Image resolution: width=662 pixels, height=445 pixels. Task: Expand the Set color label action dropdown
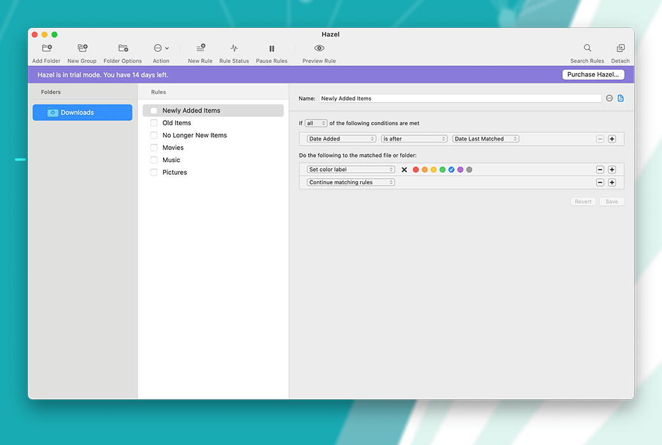[351, 170]
